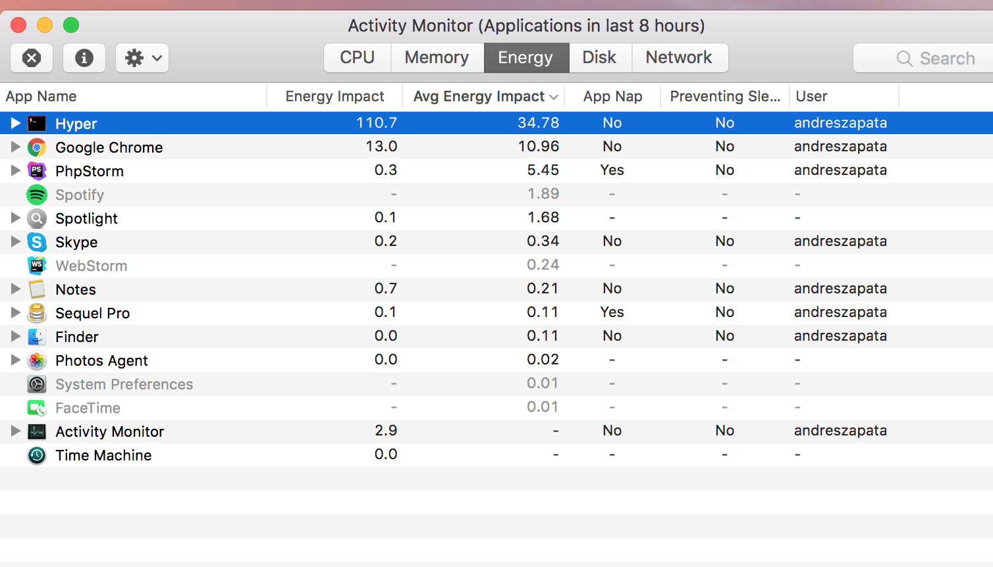Click the Notes app icon

click(x=37, y=289)
